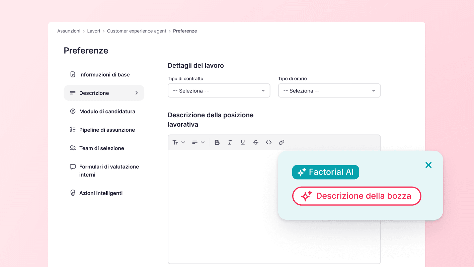474x267 pixels.
Task: Insert a code block in the description
Action: pyautogui.click(x=268, y=142)
